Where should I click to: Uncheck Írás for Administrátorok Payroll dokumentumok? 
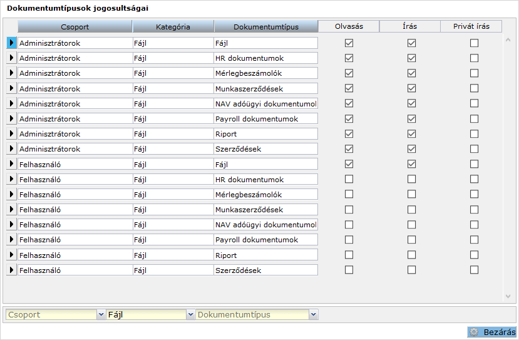(x=411, y=118)
